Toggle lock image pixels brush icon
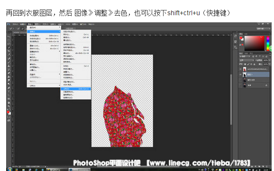Screen dimensions: 274x171 pos(248,64)
